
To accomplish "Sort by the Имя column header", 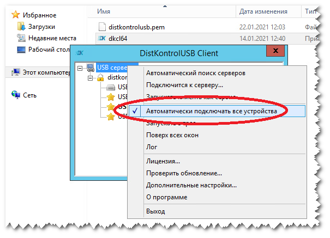I will (x=104, y=11).
